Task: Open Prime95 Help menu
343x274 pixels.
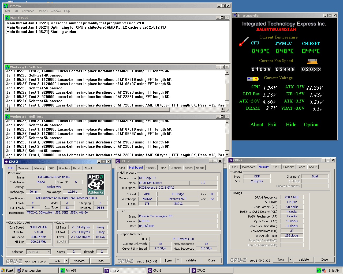Action: (x=67, y=11)
